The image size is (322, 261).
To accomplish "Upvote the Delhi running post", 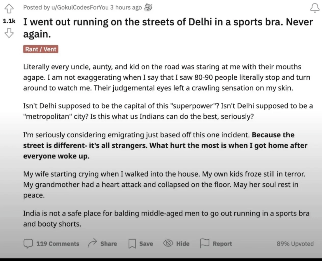I will [x=9, y=9].
